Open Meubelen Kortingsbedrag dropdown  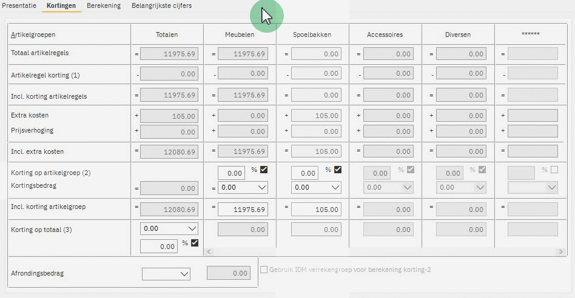point(243,187)
